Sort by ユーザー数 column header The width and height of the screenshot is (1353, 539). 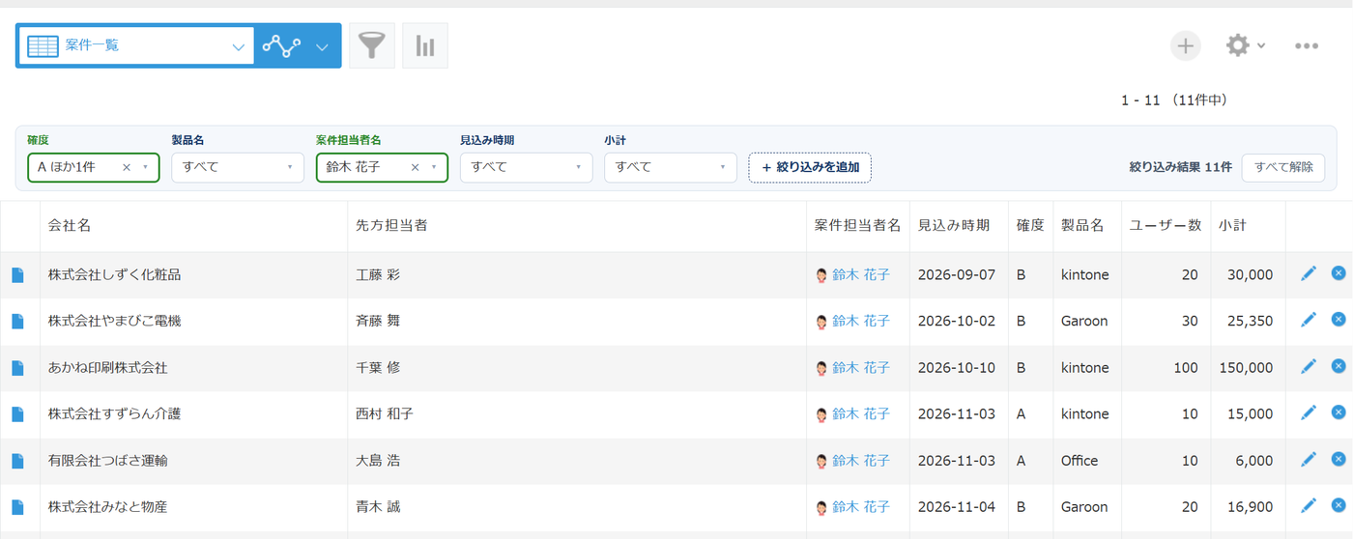pyautogui.click(x=1166, y=226)
